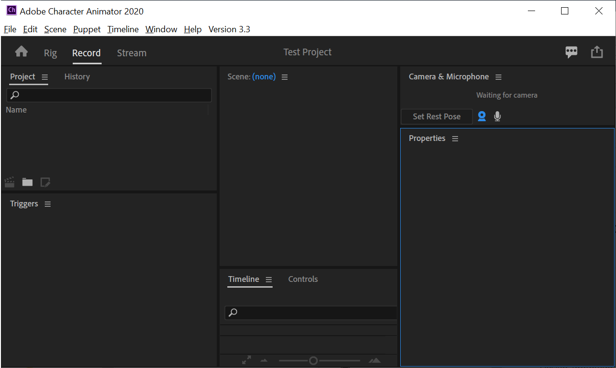
Task: Open the scene selector labeled (none)
Action: coord(264,76)
